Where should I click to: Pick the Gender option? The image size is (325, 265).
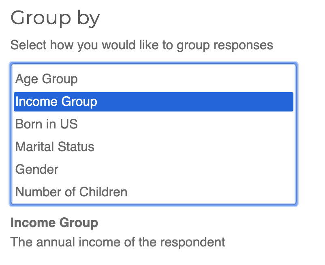pos(37,169)
